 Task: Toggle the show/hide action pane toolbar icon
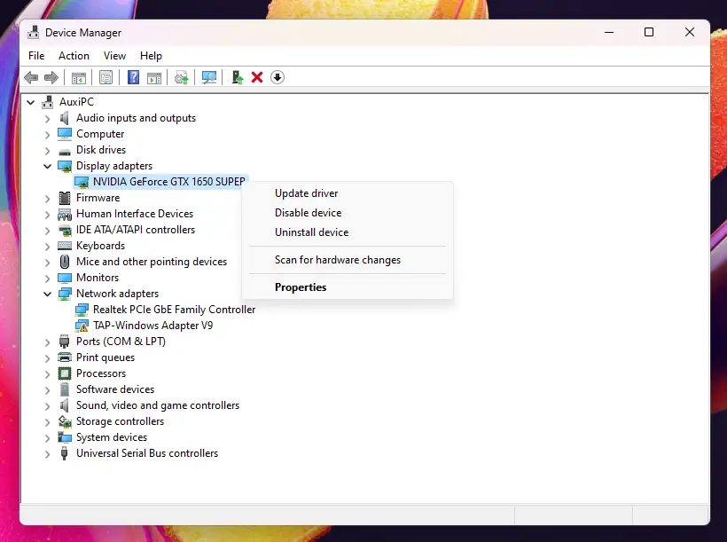[154, 77]
